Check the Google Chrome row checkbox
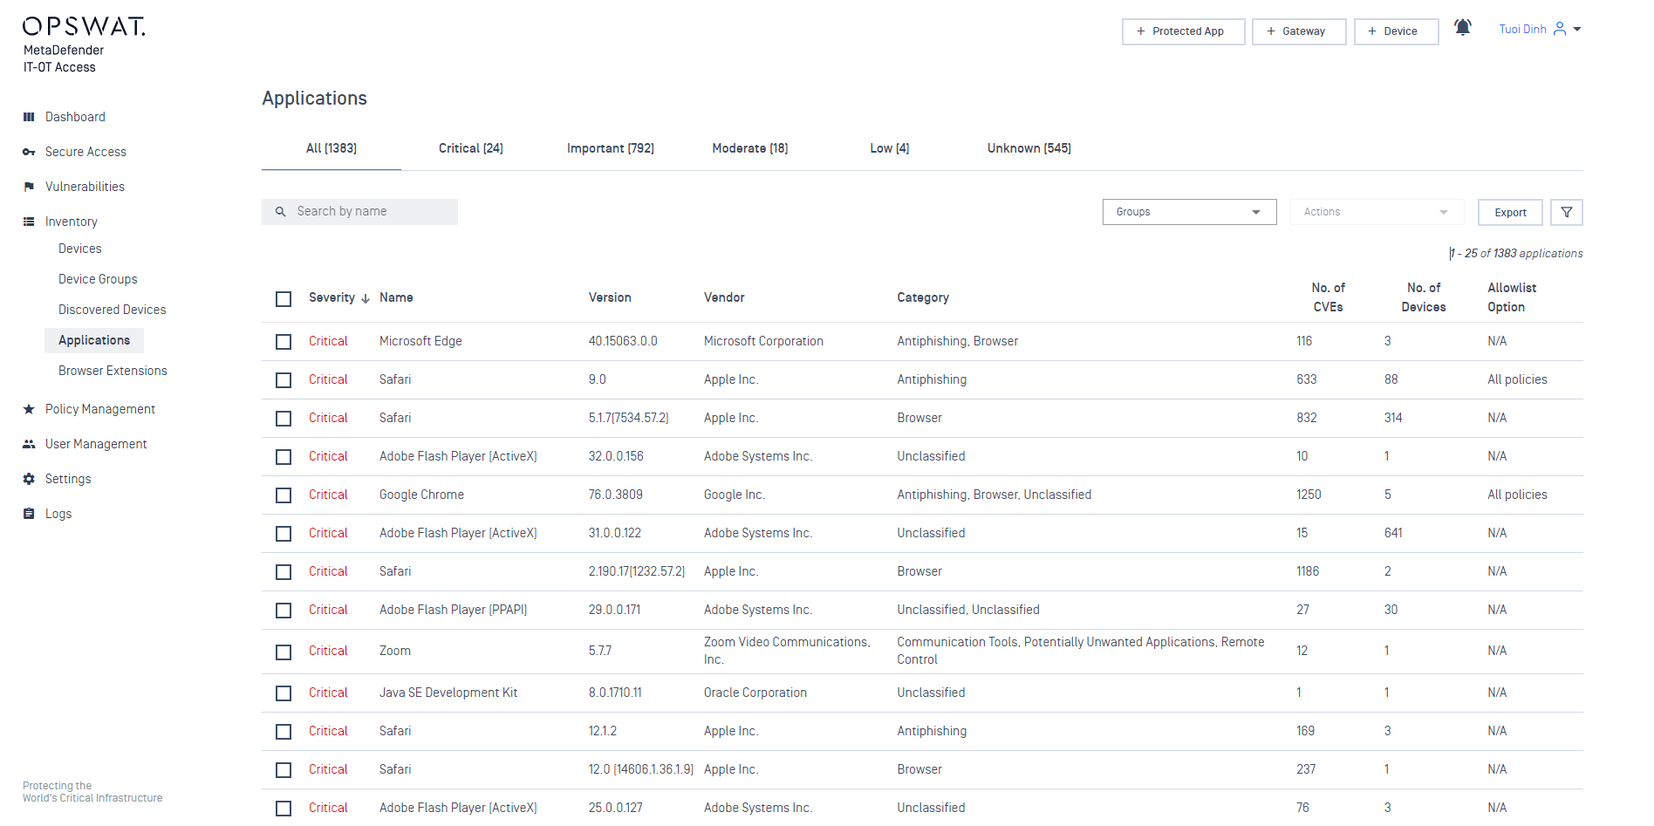The height and width of the screenshot is (826, 1654). coord(284,495)
